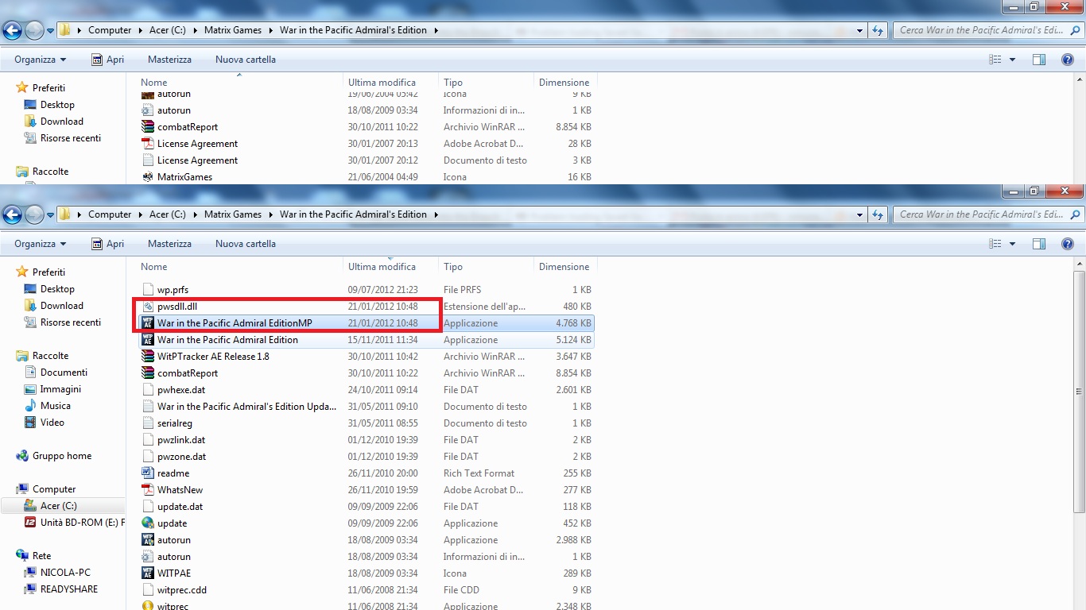Open the view options arrow in the upper window
1086x610 pixels.
(1012, 60)
